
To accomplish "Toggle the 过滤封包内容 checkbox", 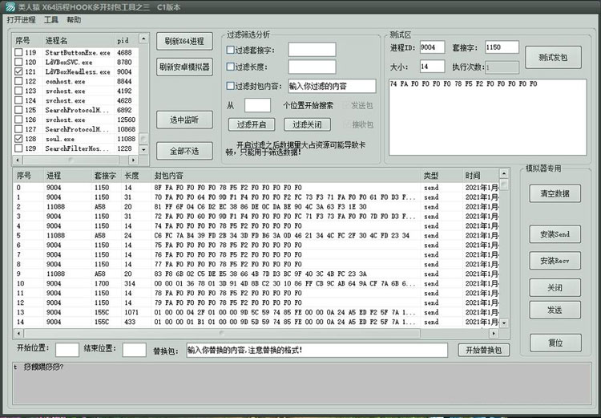I will [x=231, y=86].
